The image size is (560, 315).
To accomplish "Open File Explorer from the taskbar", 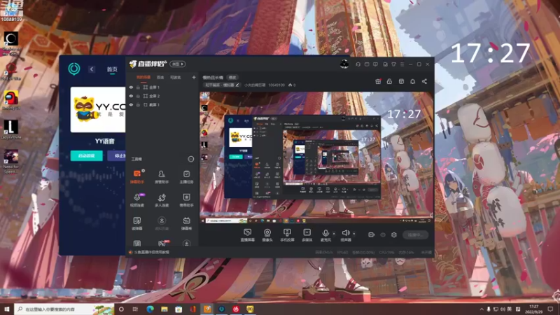I will coord(164,309).
